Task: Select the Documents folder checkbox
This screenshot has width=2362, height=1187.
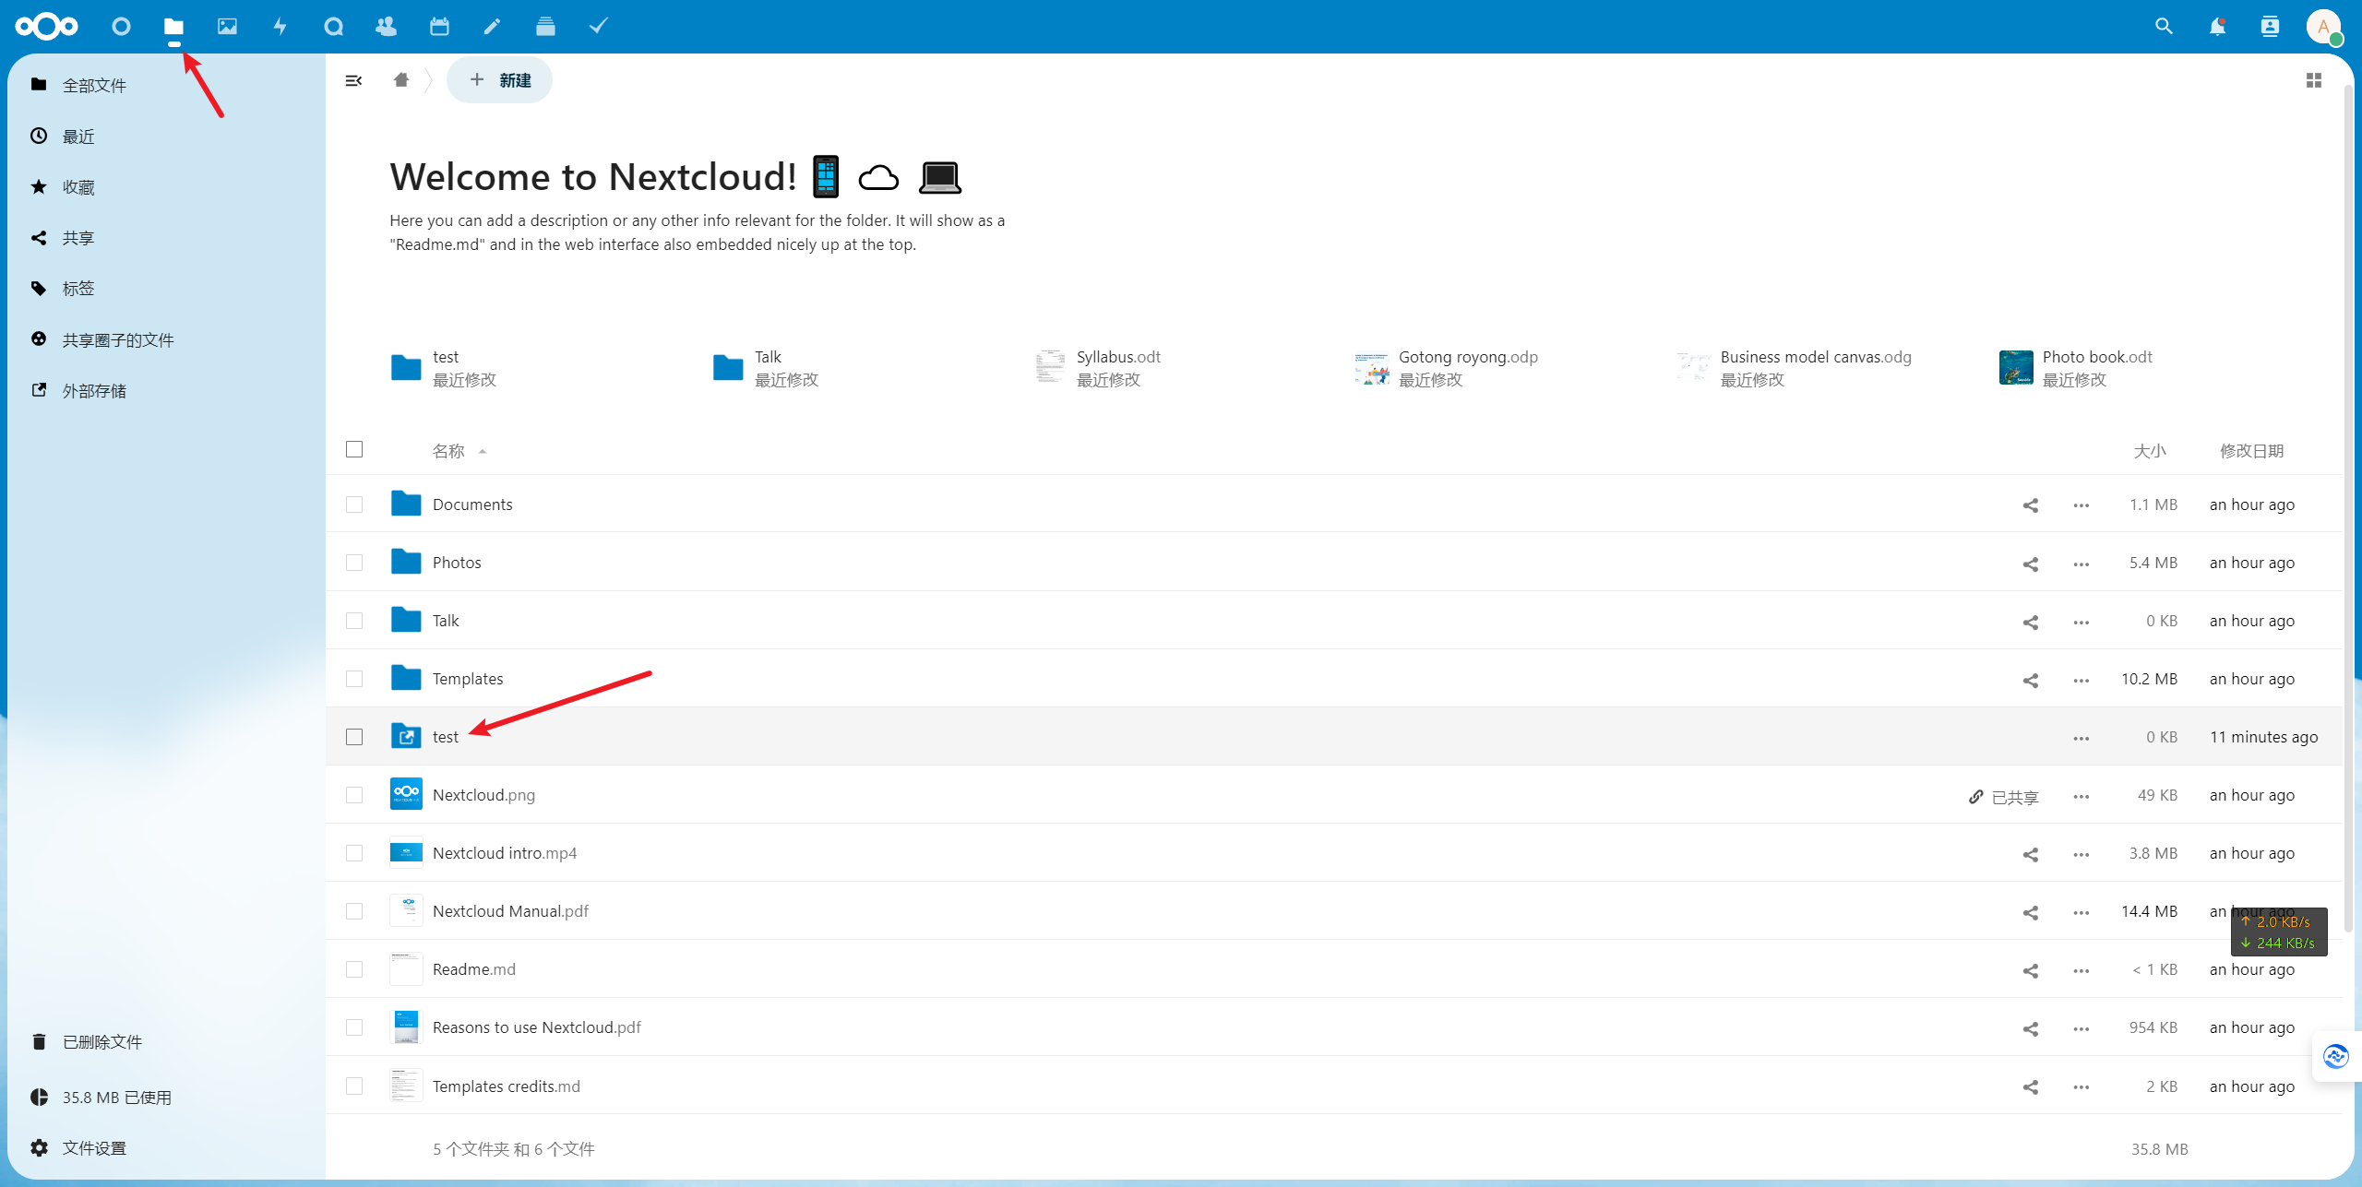Action: pyautogui.click(x=354, y=504)
